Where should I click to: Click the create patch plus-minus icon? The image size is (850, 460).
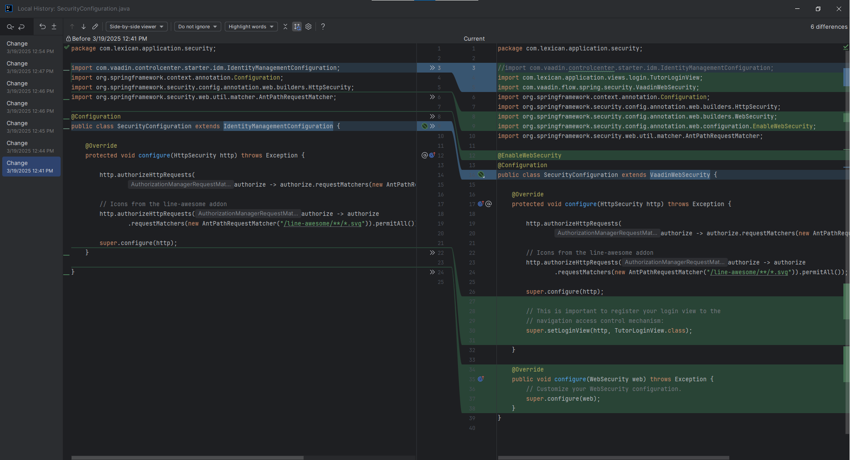pos(54,27)
